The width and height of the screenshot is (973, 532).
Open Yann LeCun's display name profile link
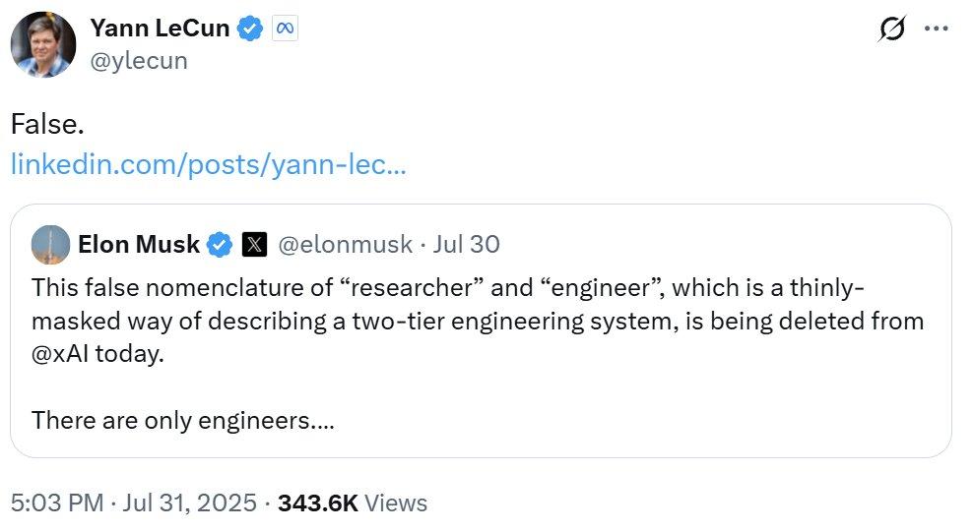[160, 29]
